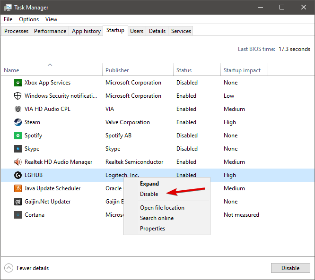Go to the Services tab

click(181, 31)
